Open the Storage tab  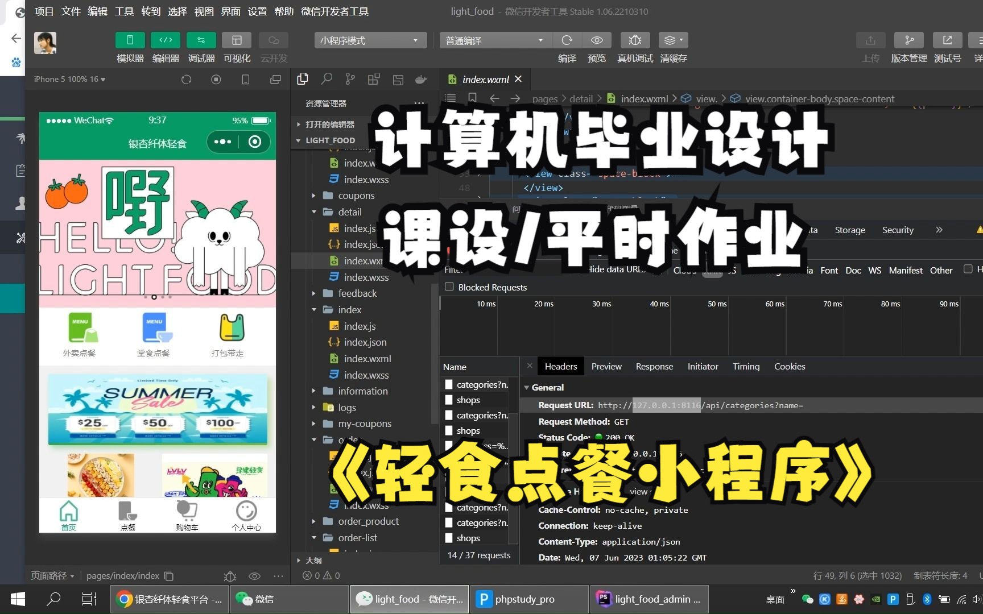(x=850, y=230)
